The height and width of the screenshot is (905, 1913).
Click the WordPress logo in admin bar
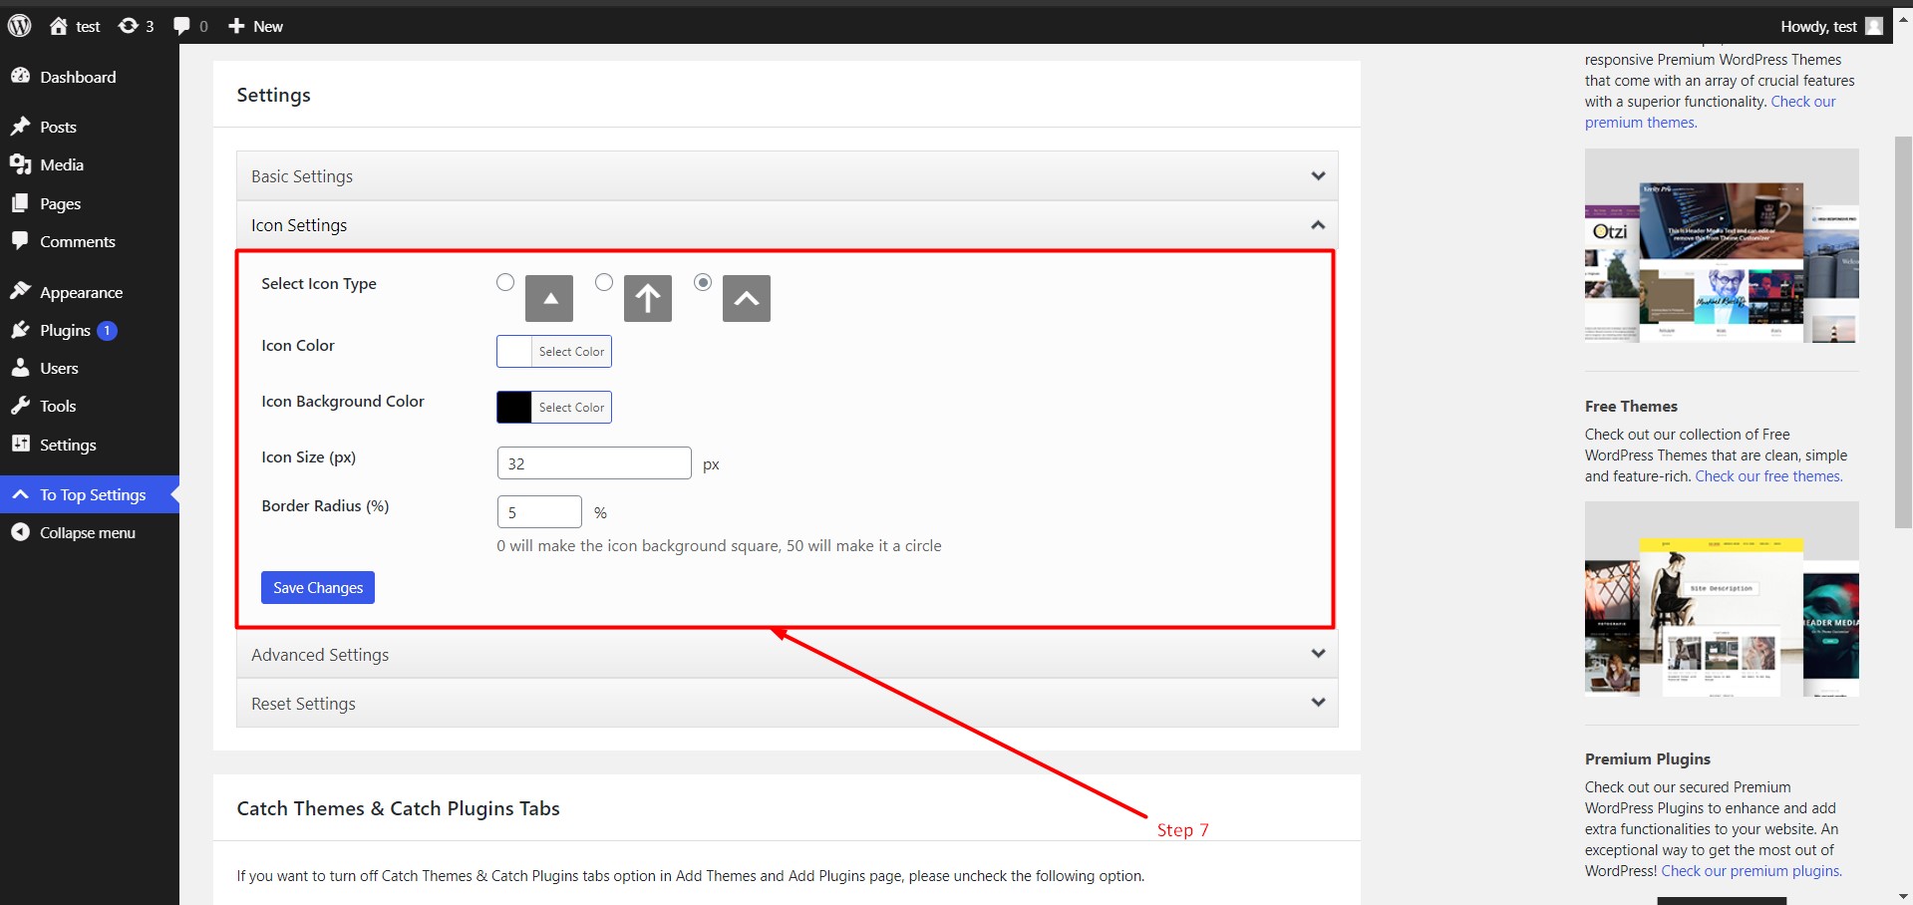19,26
